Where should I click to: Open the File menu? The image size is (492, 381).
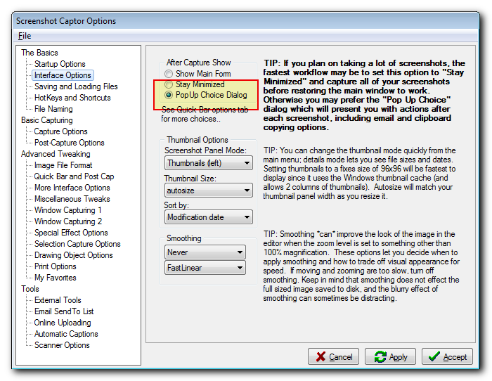click(25, 36)
